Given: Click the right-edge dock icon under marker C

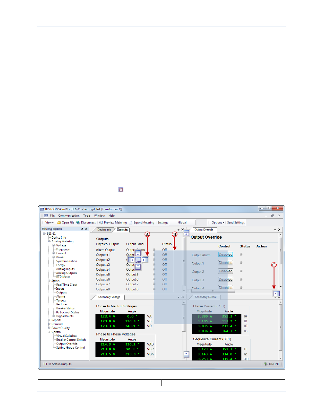Looking at the screenshot, I should 276,293.
